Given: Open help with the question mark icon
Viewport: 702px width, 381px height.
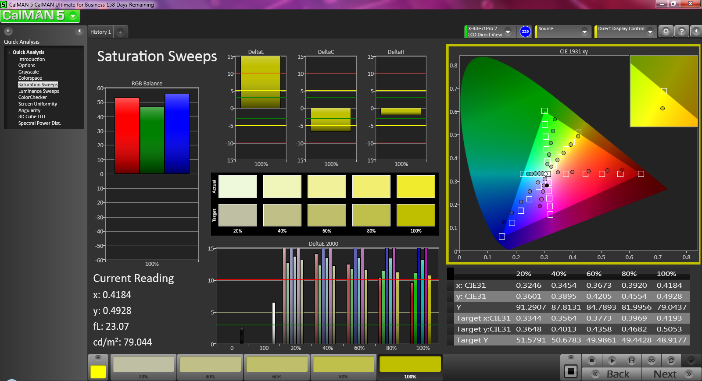Looking at the screenshot, I should 681,32.
